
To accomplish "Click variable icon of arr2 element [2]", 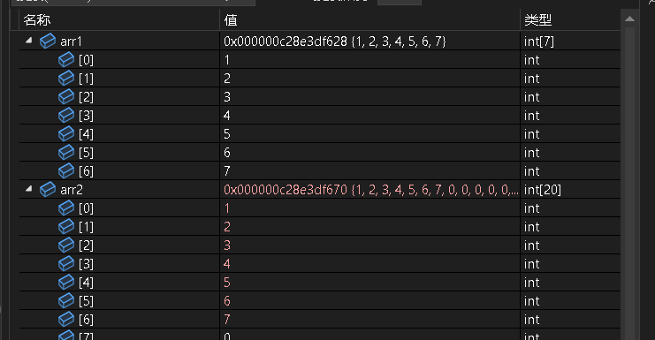I will click(x=66, y=245).
